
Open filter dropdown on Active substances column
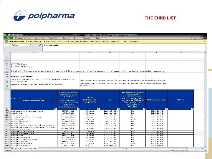coord(56,109)
